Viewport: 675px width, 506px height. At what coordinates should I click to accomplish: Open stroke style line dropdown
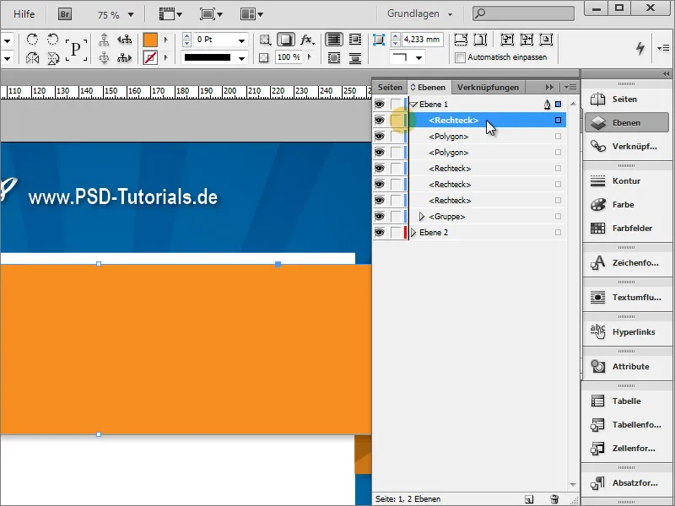(x=241, y=58)
